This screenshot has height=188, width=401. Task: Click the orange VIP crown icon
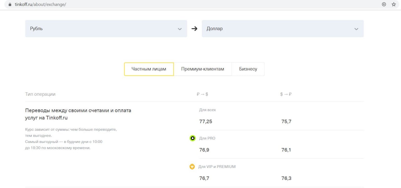tap(192, 167)
